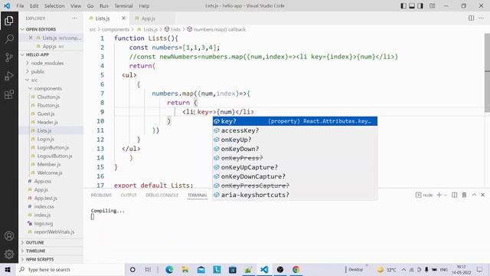The image size is (490, 276).
Task: Open reportWebVitals.js in the explorer
Action: click(x=54, y=232)
